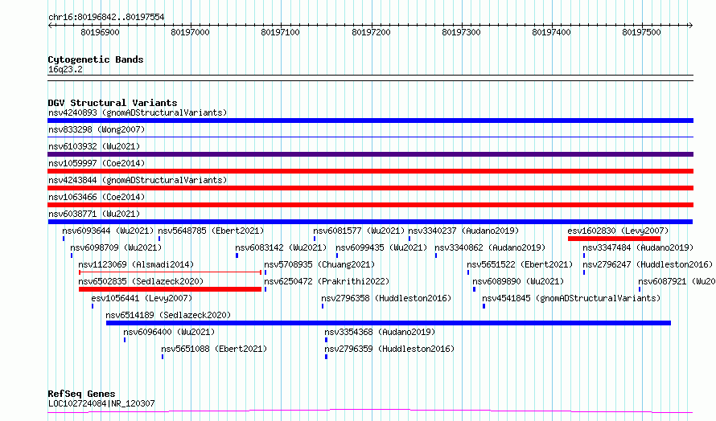Click ruler position 80197500
The width and height of the screenshot is (716, 421).
(641, 32)
